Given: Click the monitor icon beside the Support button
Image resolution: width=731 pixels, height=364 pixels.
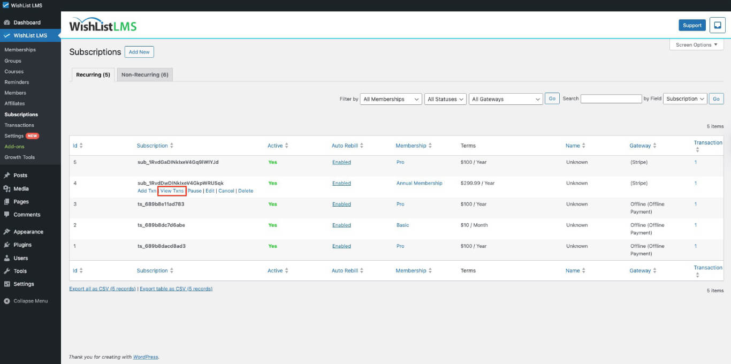Looking at the screenshot, I should (x=717, y=25).
